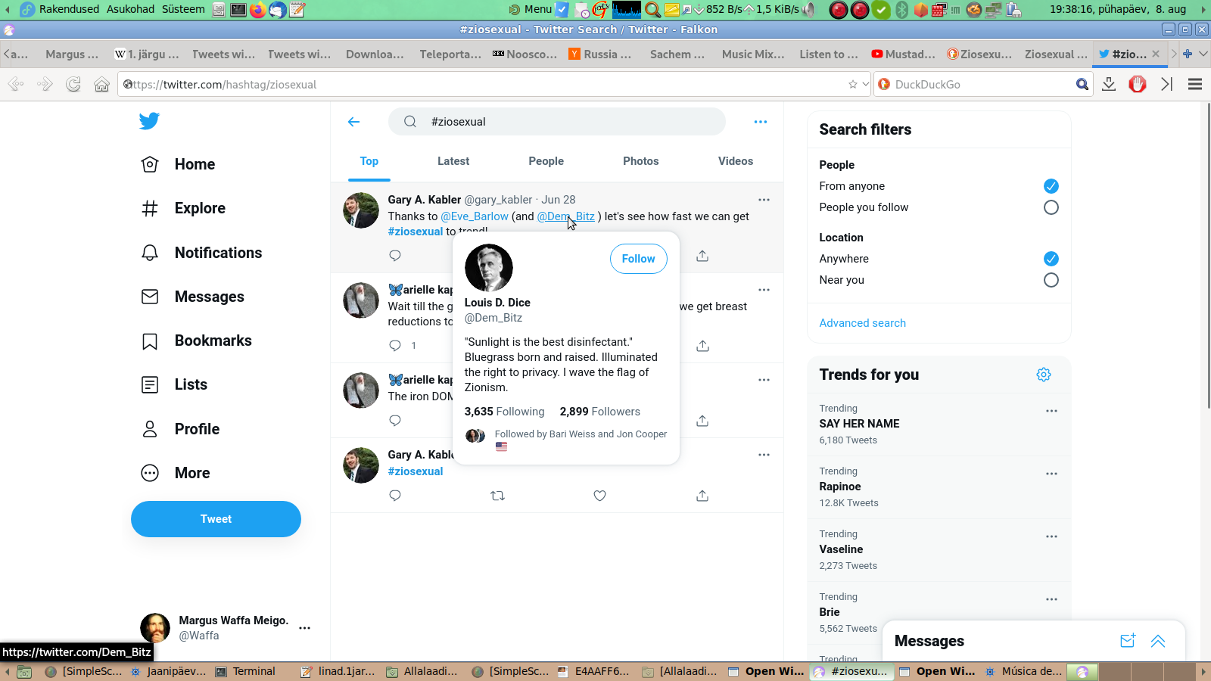Click the Twitter bird logo
Image resolution: width=1211 pixels, height=681 pixels.
[x=149, y=121]
